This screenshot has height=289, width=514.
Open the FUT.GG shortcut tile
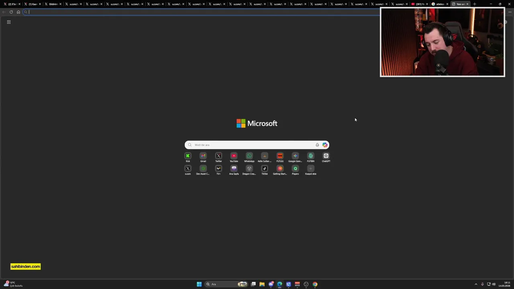pos(280,157)
